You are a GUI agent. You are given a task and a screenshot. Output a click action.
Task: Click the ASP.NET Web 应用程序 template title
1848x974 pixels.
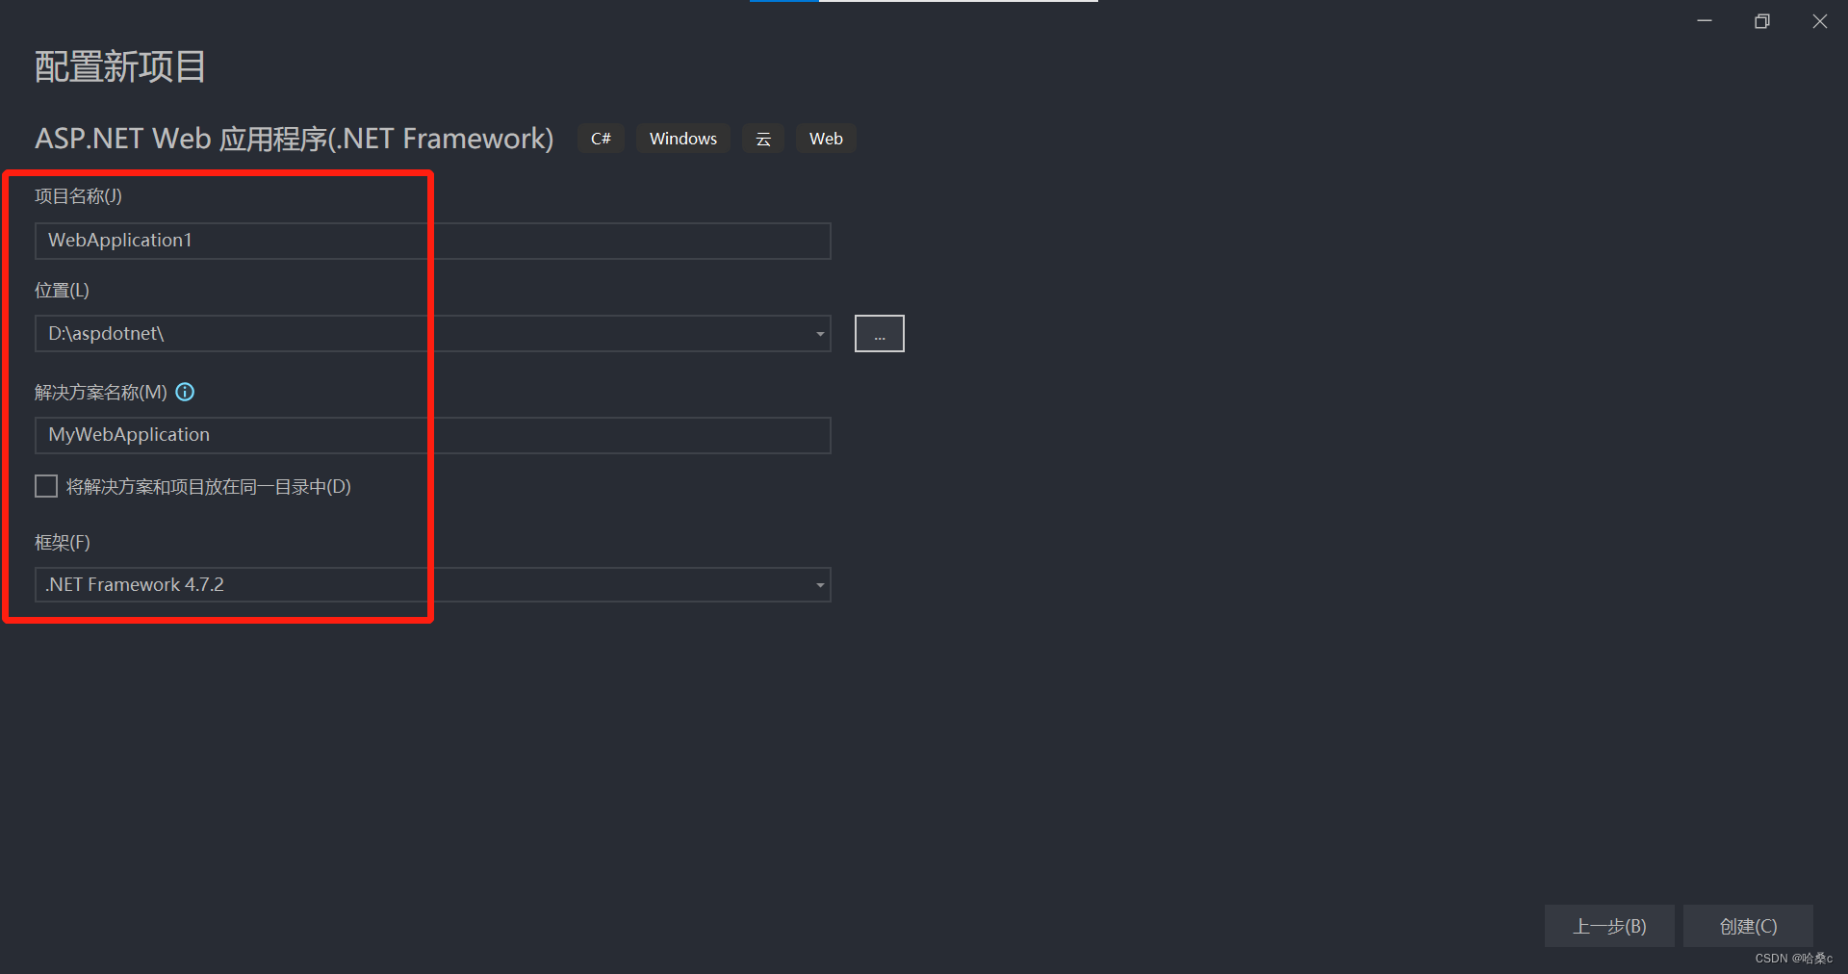click(295, 139)
